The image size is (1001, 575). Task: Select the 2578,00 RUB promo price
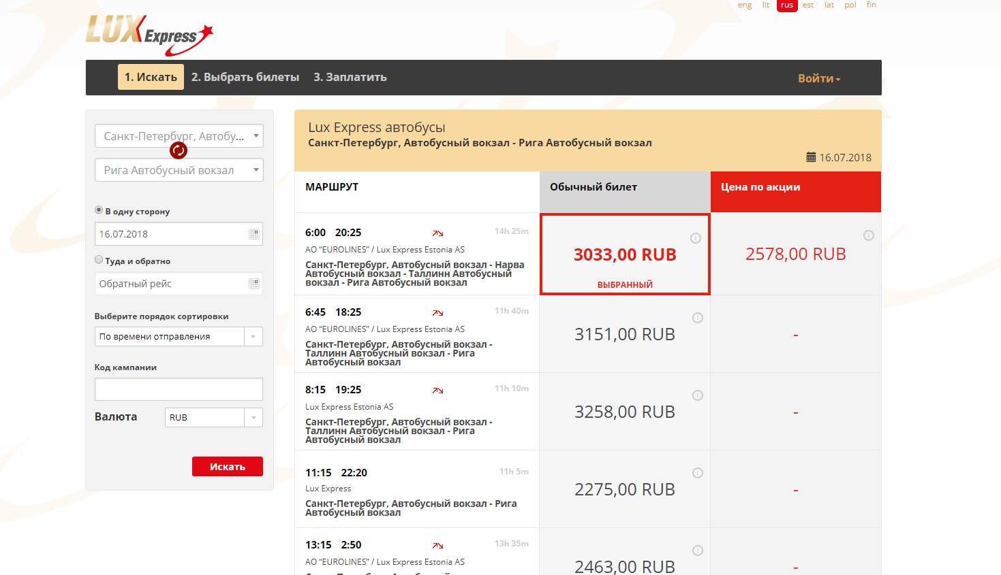796,254
